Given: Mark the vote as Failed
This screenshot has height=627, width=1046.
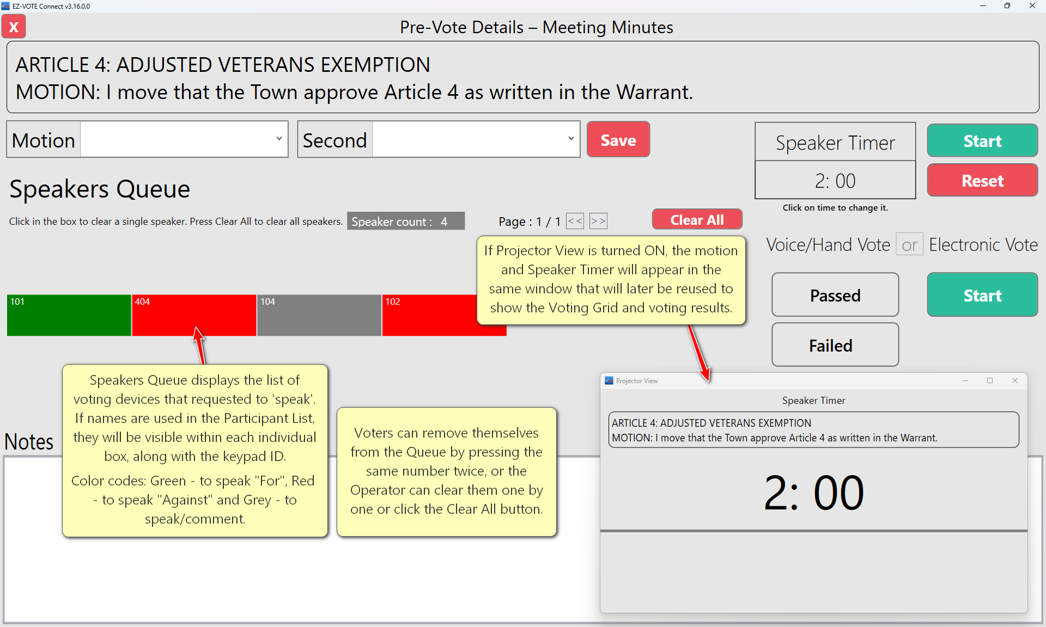Looking at the screenshot, I should tap(835, 345).
